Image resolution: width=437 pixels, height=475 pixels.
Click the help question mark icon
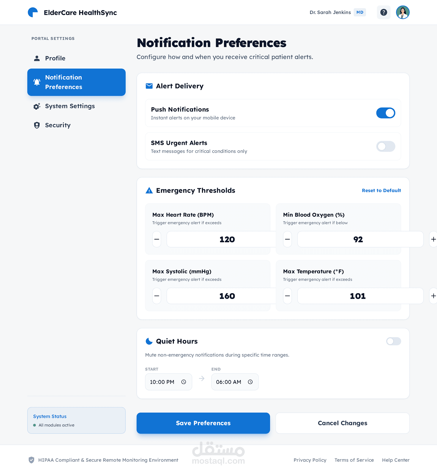(384, 12)
